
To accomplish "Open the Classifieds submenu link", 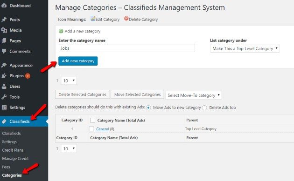I will pyautogui.click(x=12, y=134).
